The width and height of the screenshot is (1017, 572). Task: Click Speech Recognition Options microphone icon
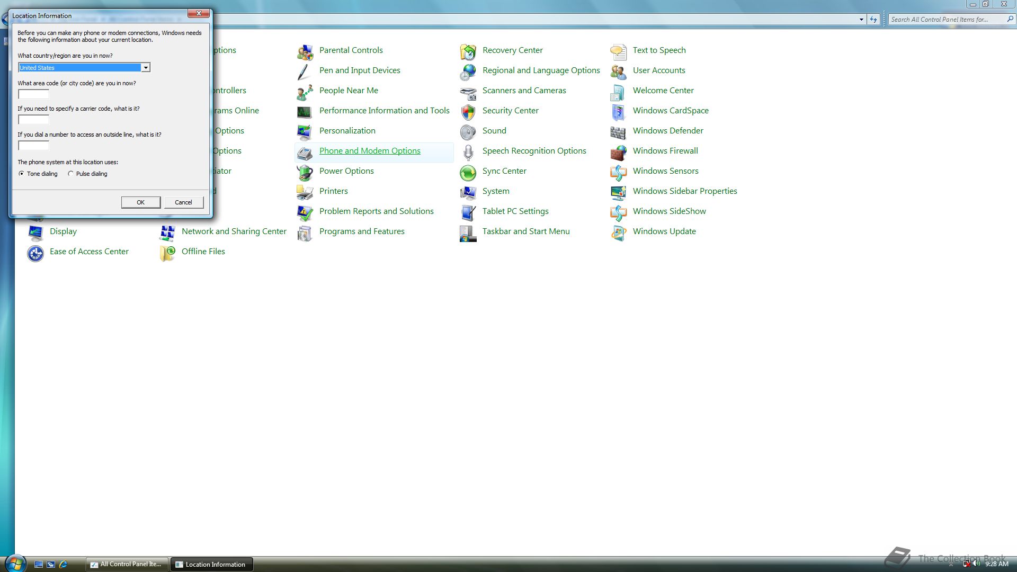(x=468, y=152)
